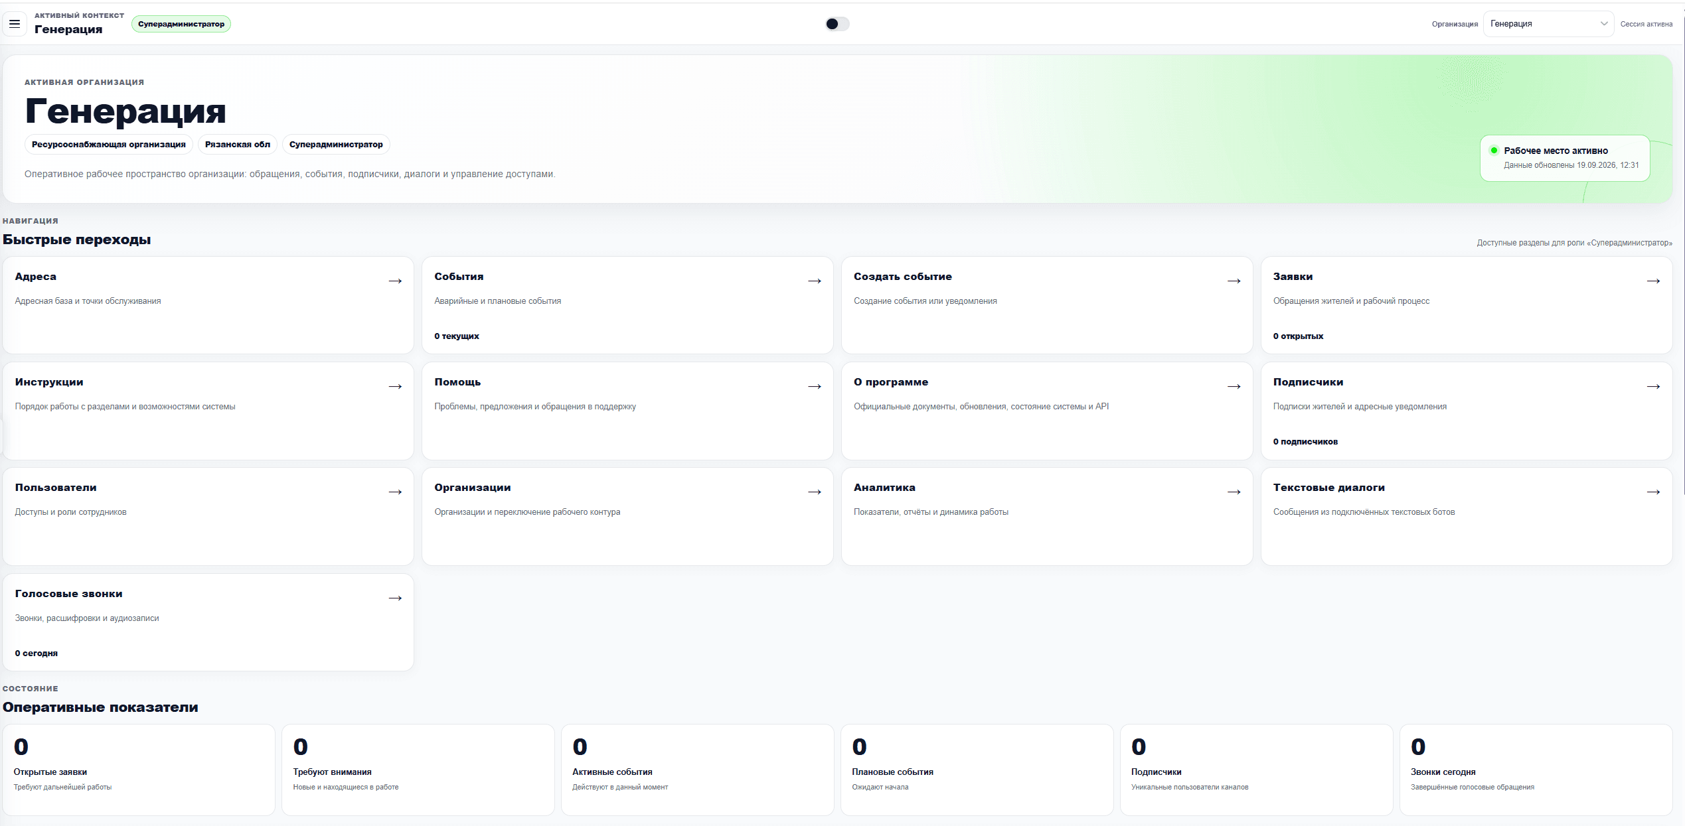The width and height of the screenshot is (1685, 826).
Task: Click arrow icon on Создать событие card
Action: [1234, 281]
